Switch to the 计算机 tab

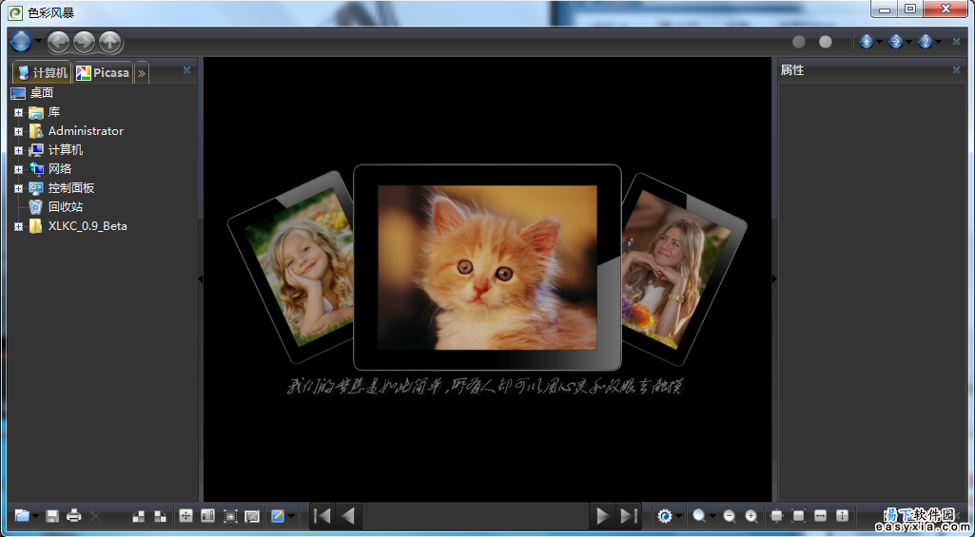[42, 72]
